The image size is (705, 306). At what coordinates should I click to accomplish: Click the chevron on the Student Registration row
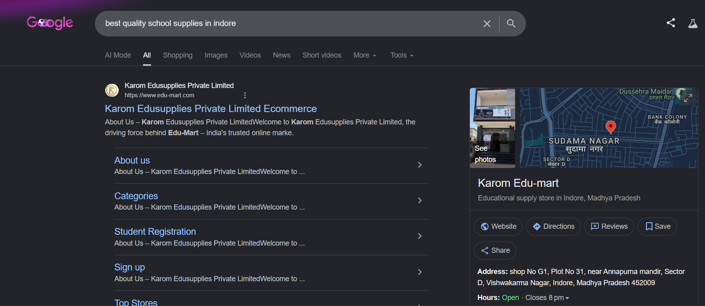(x=419, y=236)
